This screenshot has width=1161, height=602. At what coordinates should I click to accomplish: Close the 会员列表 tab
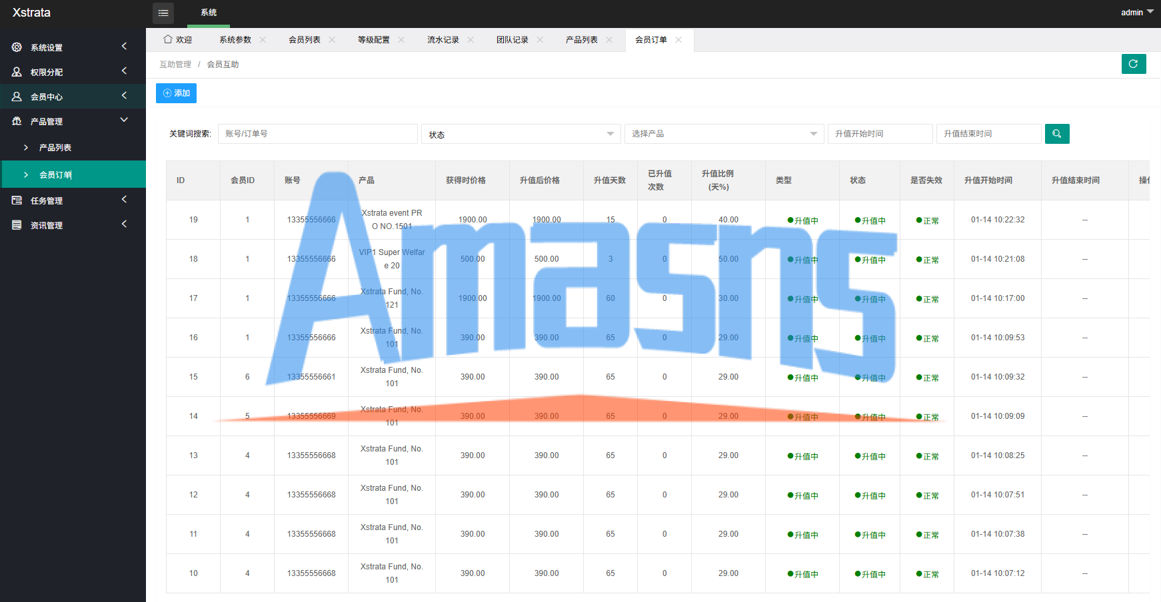[332, 40]
